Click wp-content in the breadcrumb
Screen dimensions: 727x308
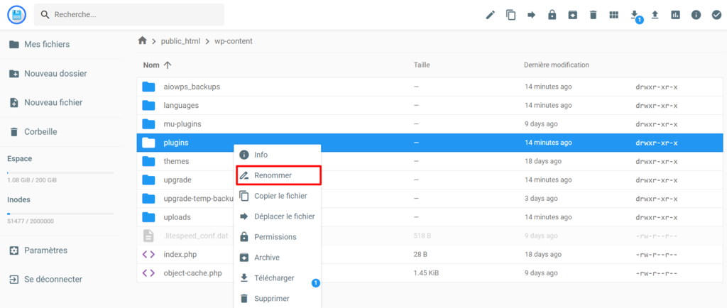coord(233,41)
